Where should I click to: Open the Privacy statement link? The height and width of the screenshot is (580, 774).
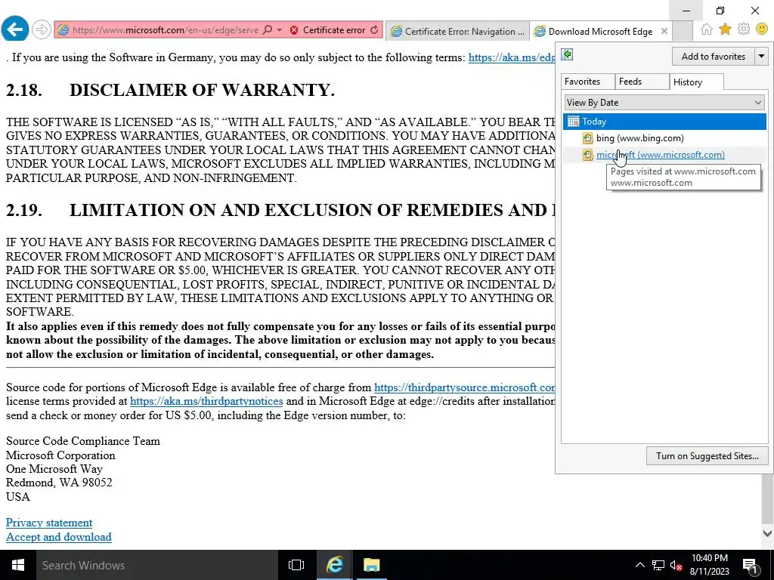coord(49,523)
